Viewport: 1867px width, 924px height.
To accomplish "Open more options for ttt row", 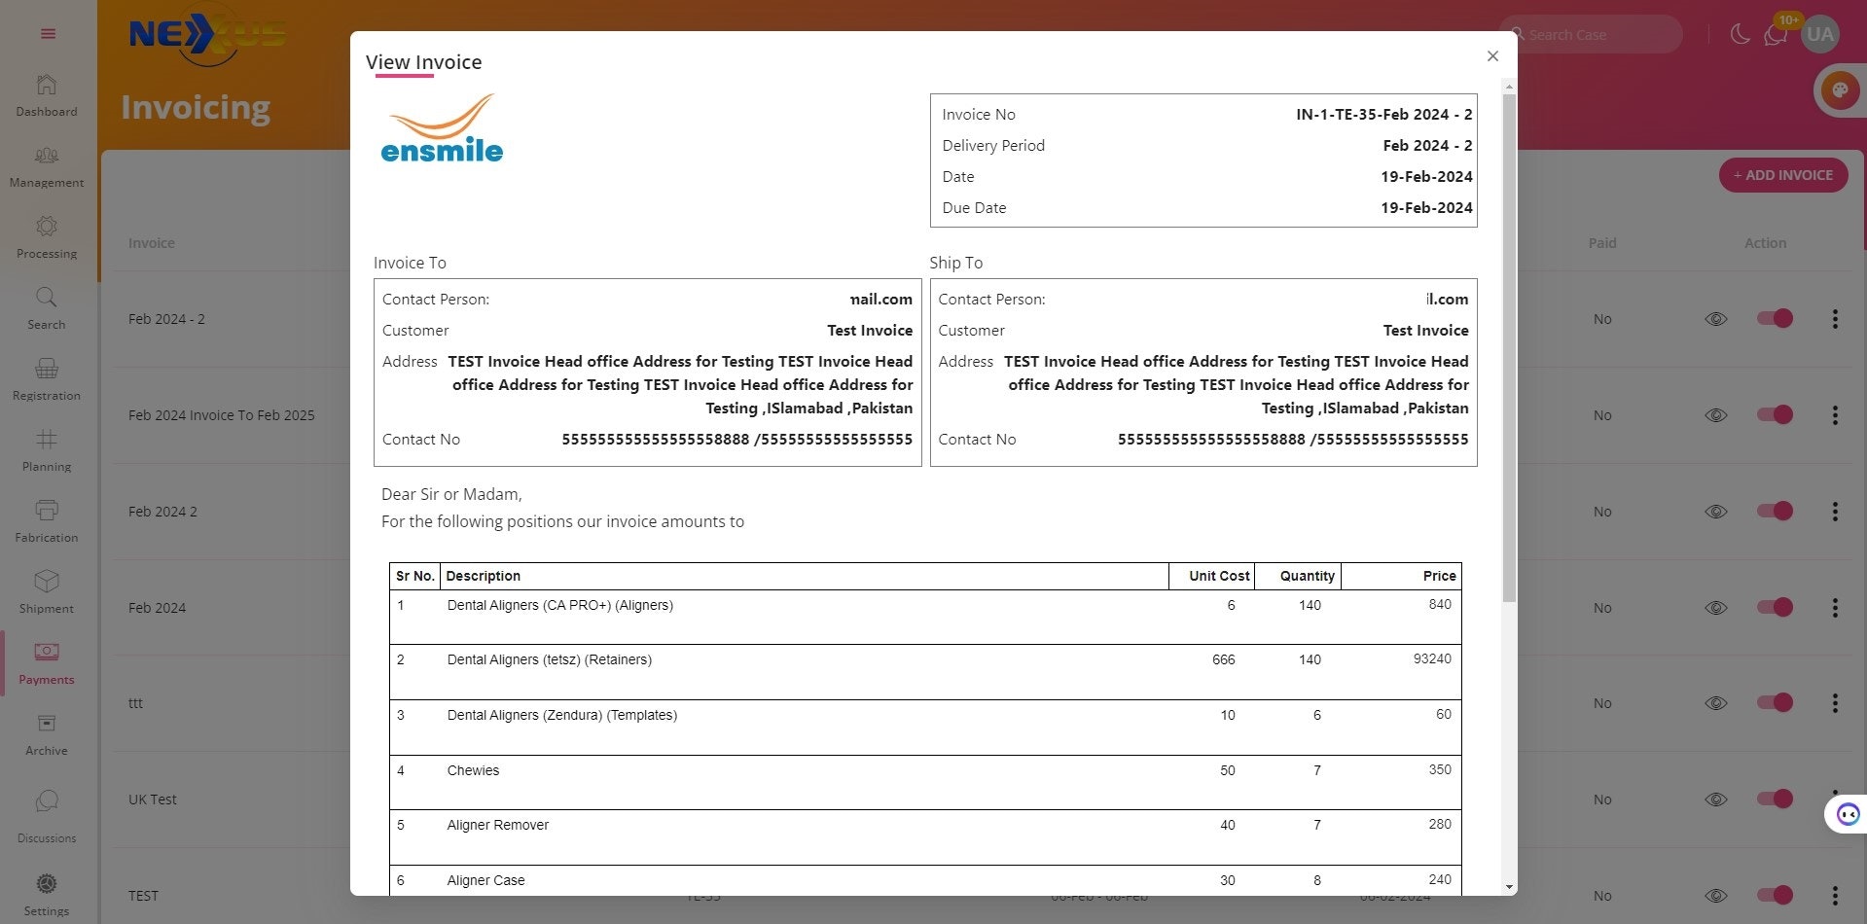I will (x=1835, y=703).
